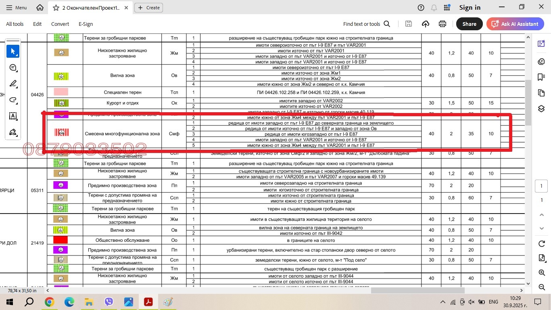Viewport: 551px width, 310px height.
Task: Click the Find text or tools search field
Action: coord(361,24)
